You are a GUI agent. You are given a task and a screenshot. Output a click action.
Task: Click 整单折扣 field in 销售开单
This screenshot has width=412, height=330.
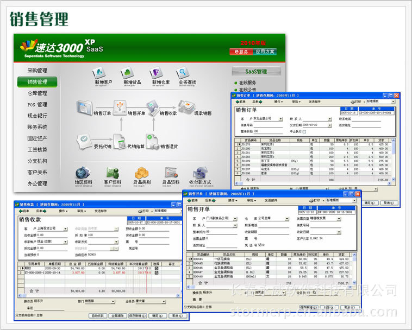222,232
